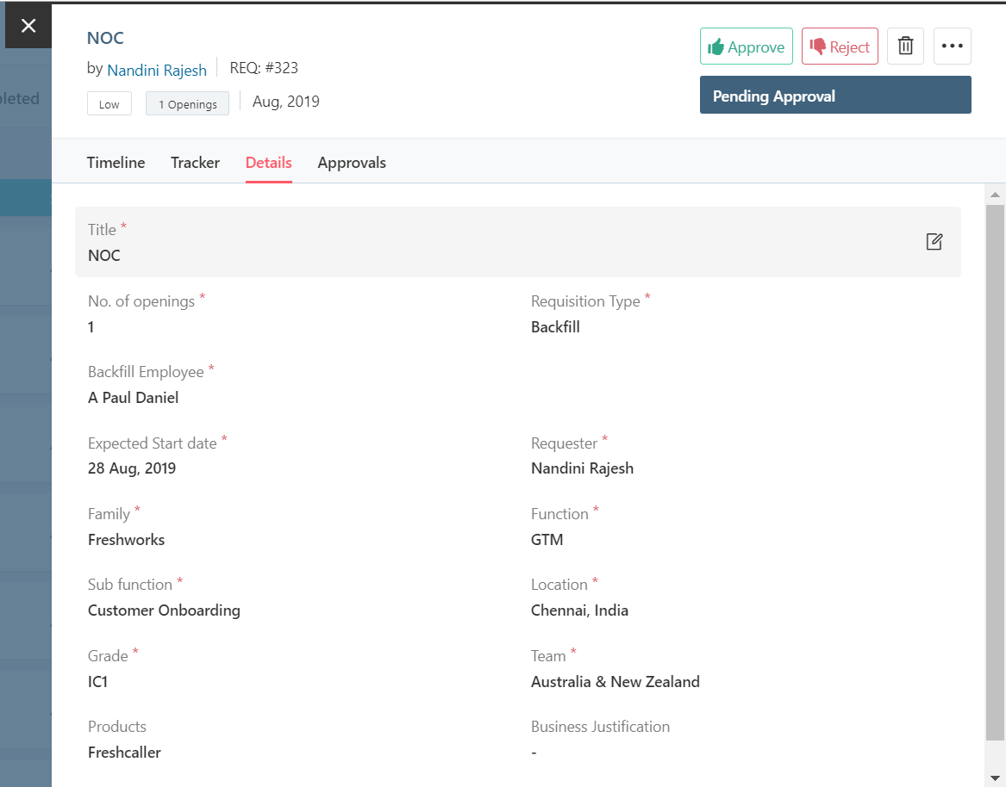Viewport: 1006px width, 787px height.
Task: Click the Business Justification label
Action: pyautogui.click(x=601, y=726)
